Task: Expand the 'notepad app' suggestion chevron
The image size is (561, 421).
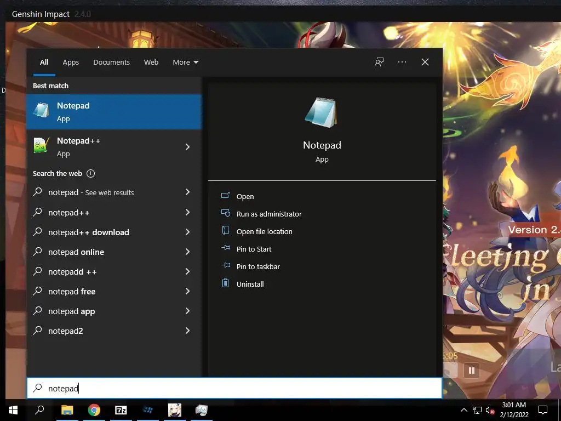Action: [x=187, y=311]
